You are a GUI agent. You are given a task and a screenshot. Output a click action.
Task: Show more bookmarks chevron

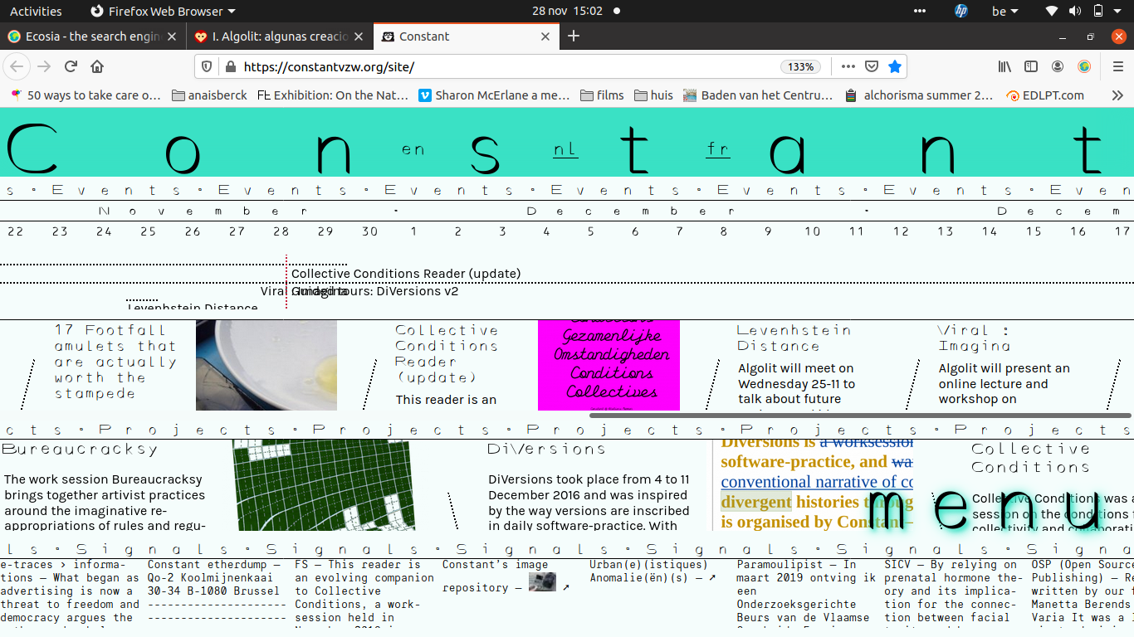point(1117,95)
